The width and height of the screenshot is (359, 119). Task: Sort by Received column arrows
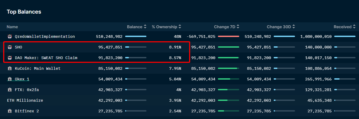click(x=354, y=27)
